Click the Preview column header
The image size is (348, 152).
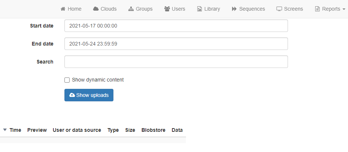(x=37, y=130)
